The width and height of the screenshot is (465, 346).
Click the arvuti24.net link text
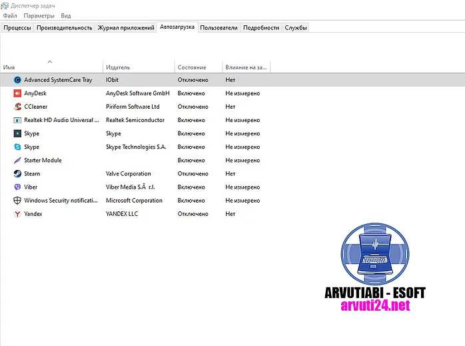coord(375,306)
